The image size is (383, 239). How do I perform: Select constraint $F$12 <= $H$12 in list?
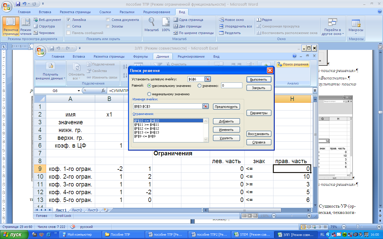point(168,128)
